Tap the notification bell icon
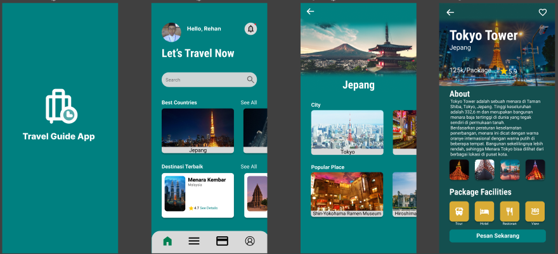This screenshot has width=558, height=254. [x=250, y=29]
